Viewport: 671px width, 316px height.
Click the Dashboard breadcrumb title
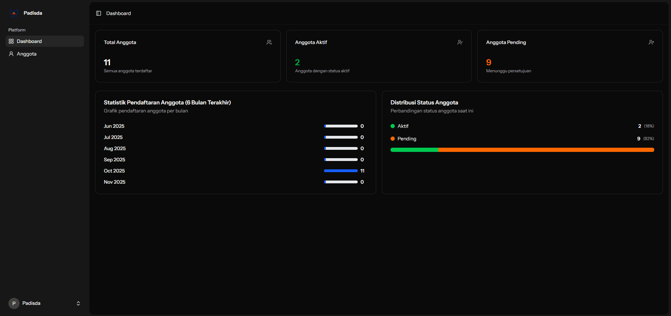(119, 13)
